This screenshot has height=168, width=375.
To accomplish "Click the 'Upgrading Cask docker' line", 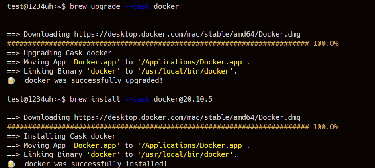I will pyautogui.click(x=59, y=53).
